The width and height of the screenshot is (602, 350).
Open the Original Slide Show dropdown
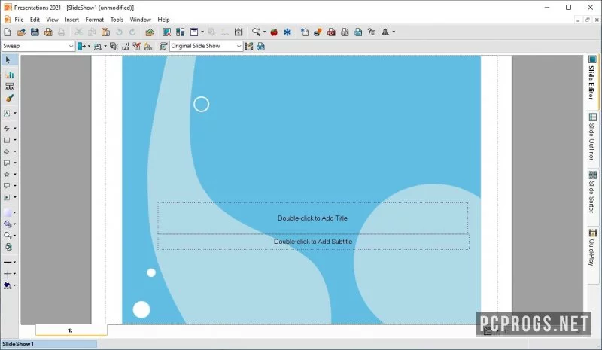click(239, 46)
